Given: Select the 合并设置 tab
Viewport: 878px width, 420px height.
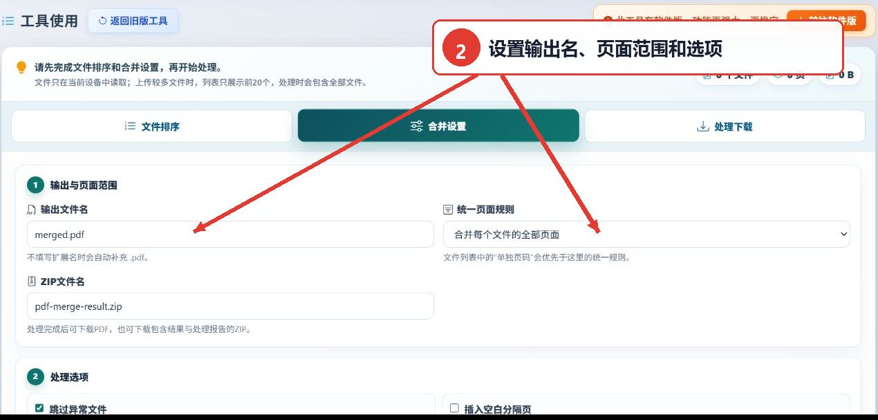Looking at the screenshot, I should pyautogui.click(x=438, y=126).
